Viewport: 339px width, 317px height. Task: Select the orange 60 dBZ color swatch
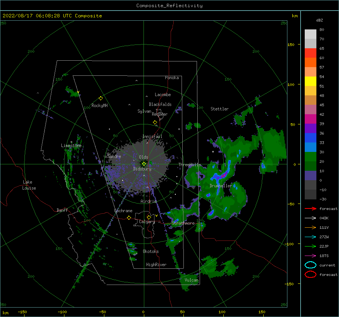coord(310,62)
